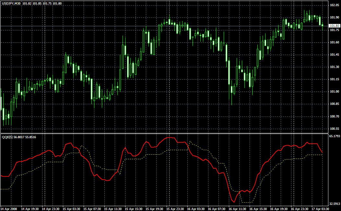Click the 100.55 price scale label
Viewport: 341px width, 211px height.
335,128
